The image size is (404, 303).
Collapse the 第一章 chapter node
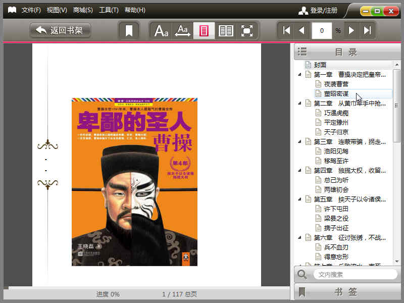(299, 74)
